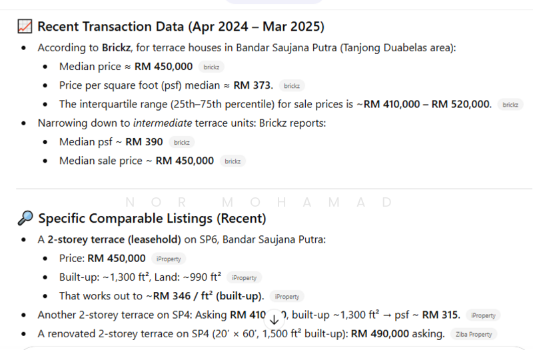Open the brickz citation after the interquartile range line
This screenshot has width=533, height=350.
(x=510, y=105)
